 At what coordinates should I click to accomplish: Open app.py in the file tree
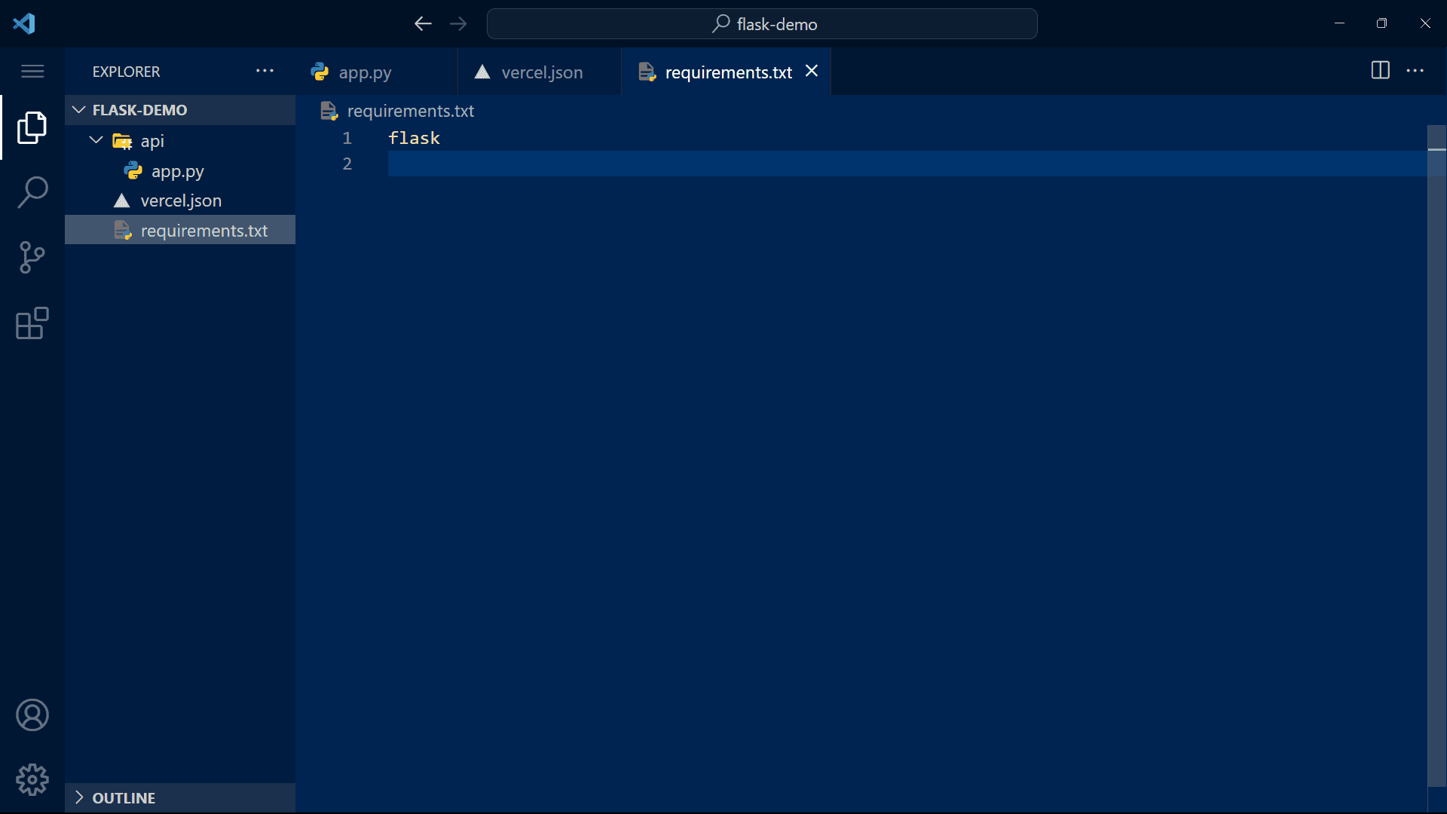[177, 171]
